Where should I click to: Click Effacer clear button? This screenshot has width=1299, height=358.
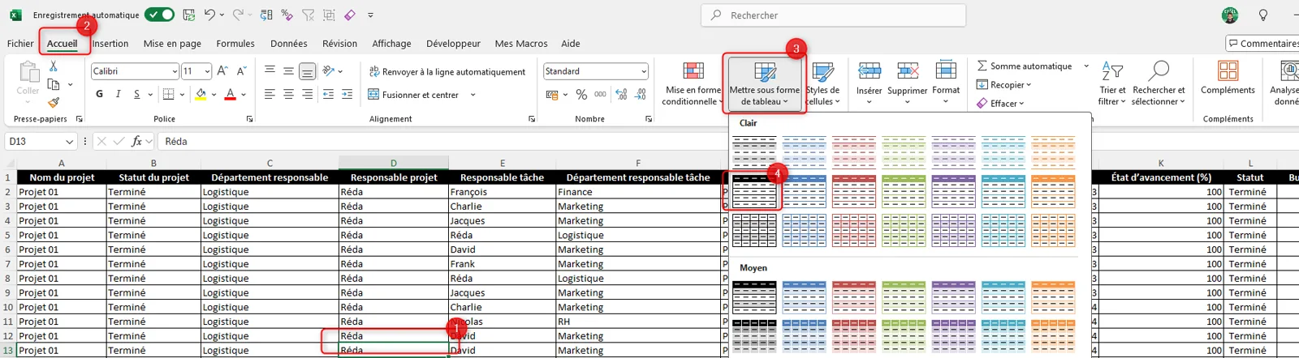click(x=1000, y=103)
